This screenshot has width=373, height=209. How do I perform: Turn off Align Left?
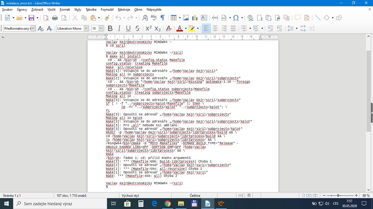(206, 28)
